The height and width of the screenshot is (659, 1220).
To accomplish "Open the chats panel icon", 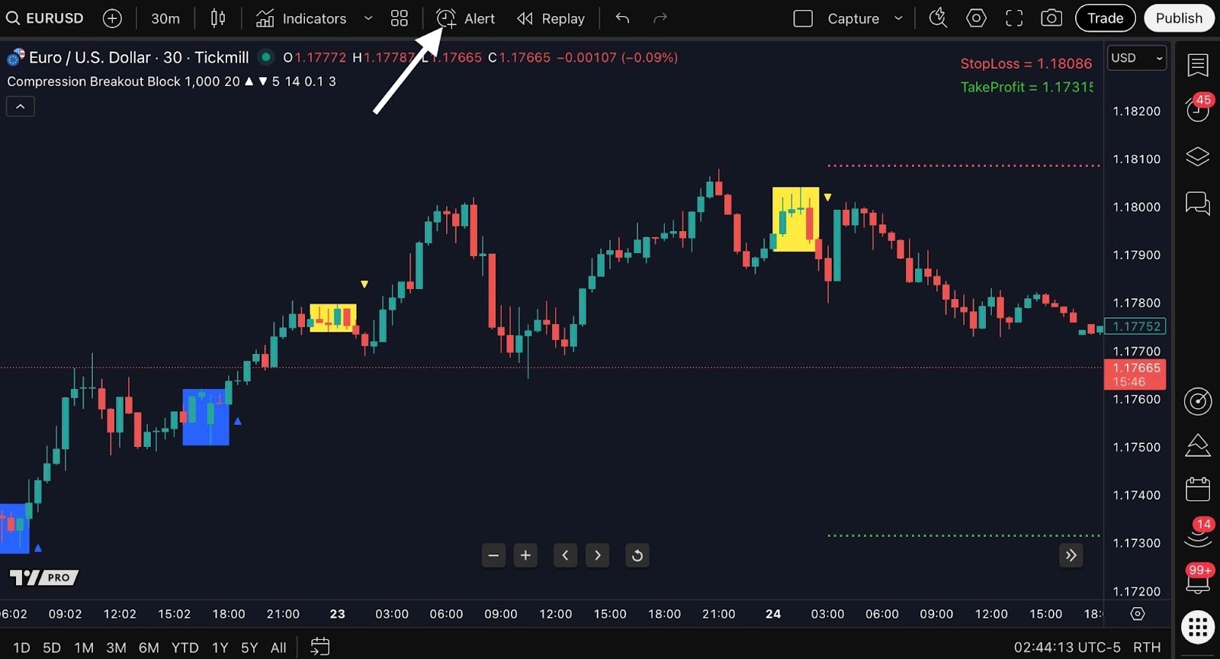I will pos(1198,203).
